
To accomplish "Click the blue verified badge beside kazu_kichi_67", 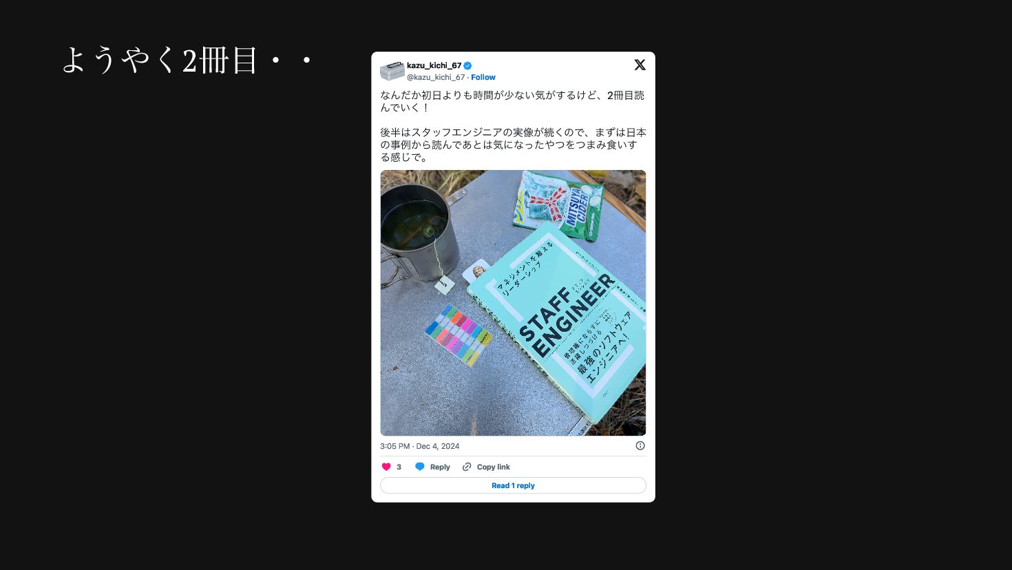I will pyautogui.click(x=467, y=66).
